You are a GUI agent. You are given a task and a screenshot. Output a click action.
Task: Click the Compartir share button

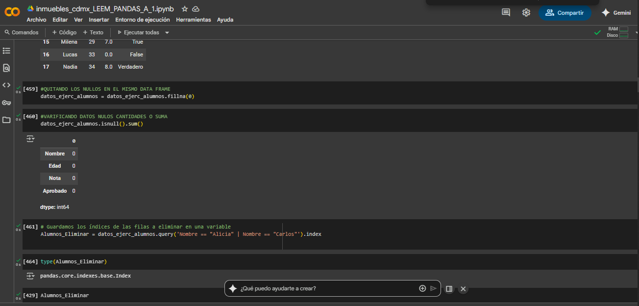pos(565,13)
